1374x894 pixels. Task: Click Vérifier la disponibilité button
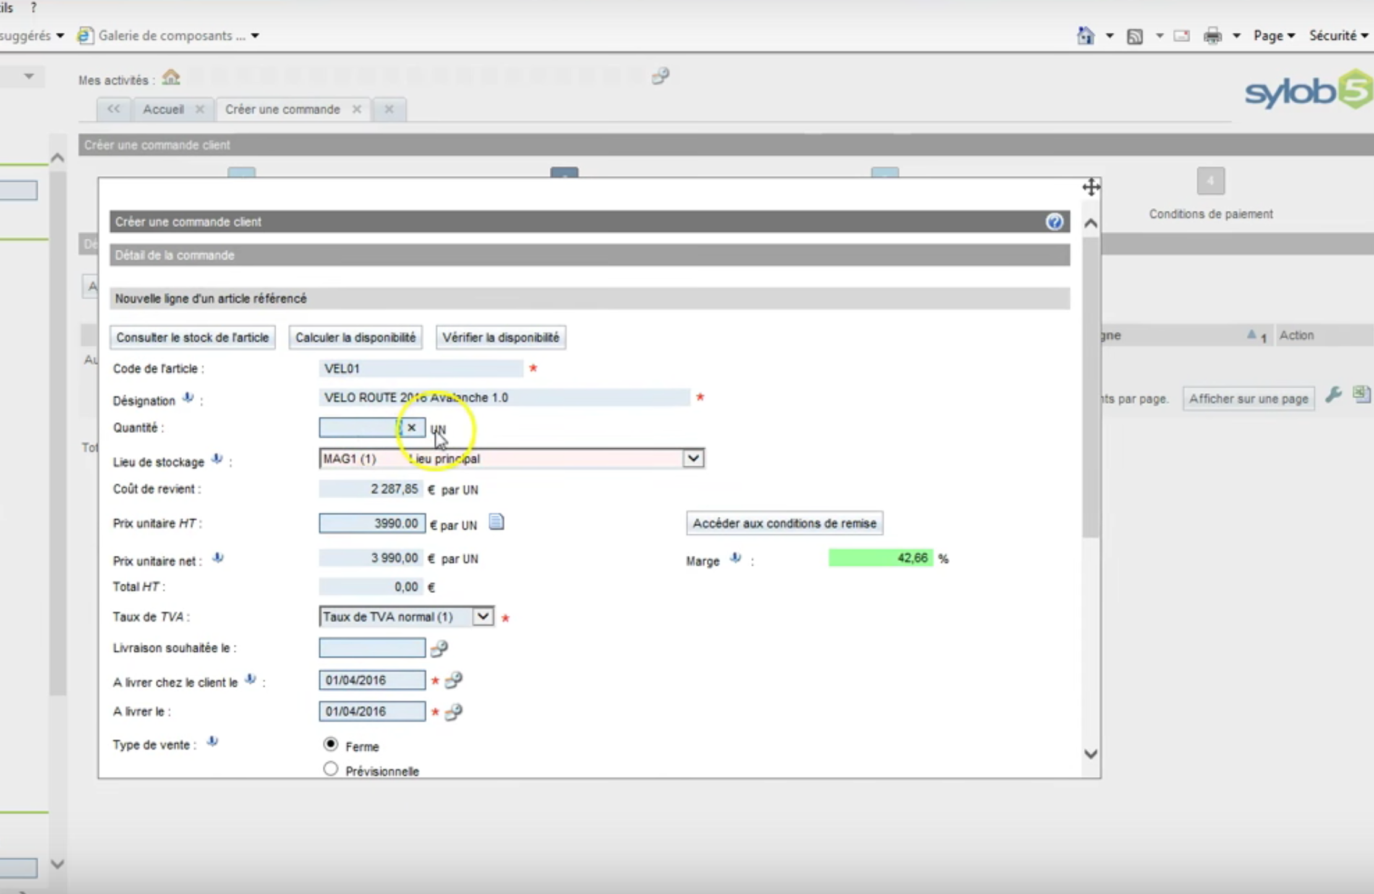point(501,338)
